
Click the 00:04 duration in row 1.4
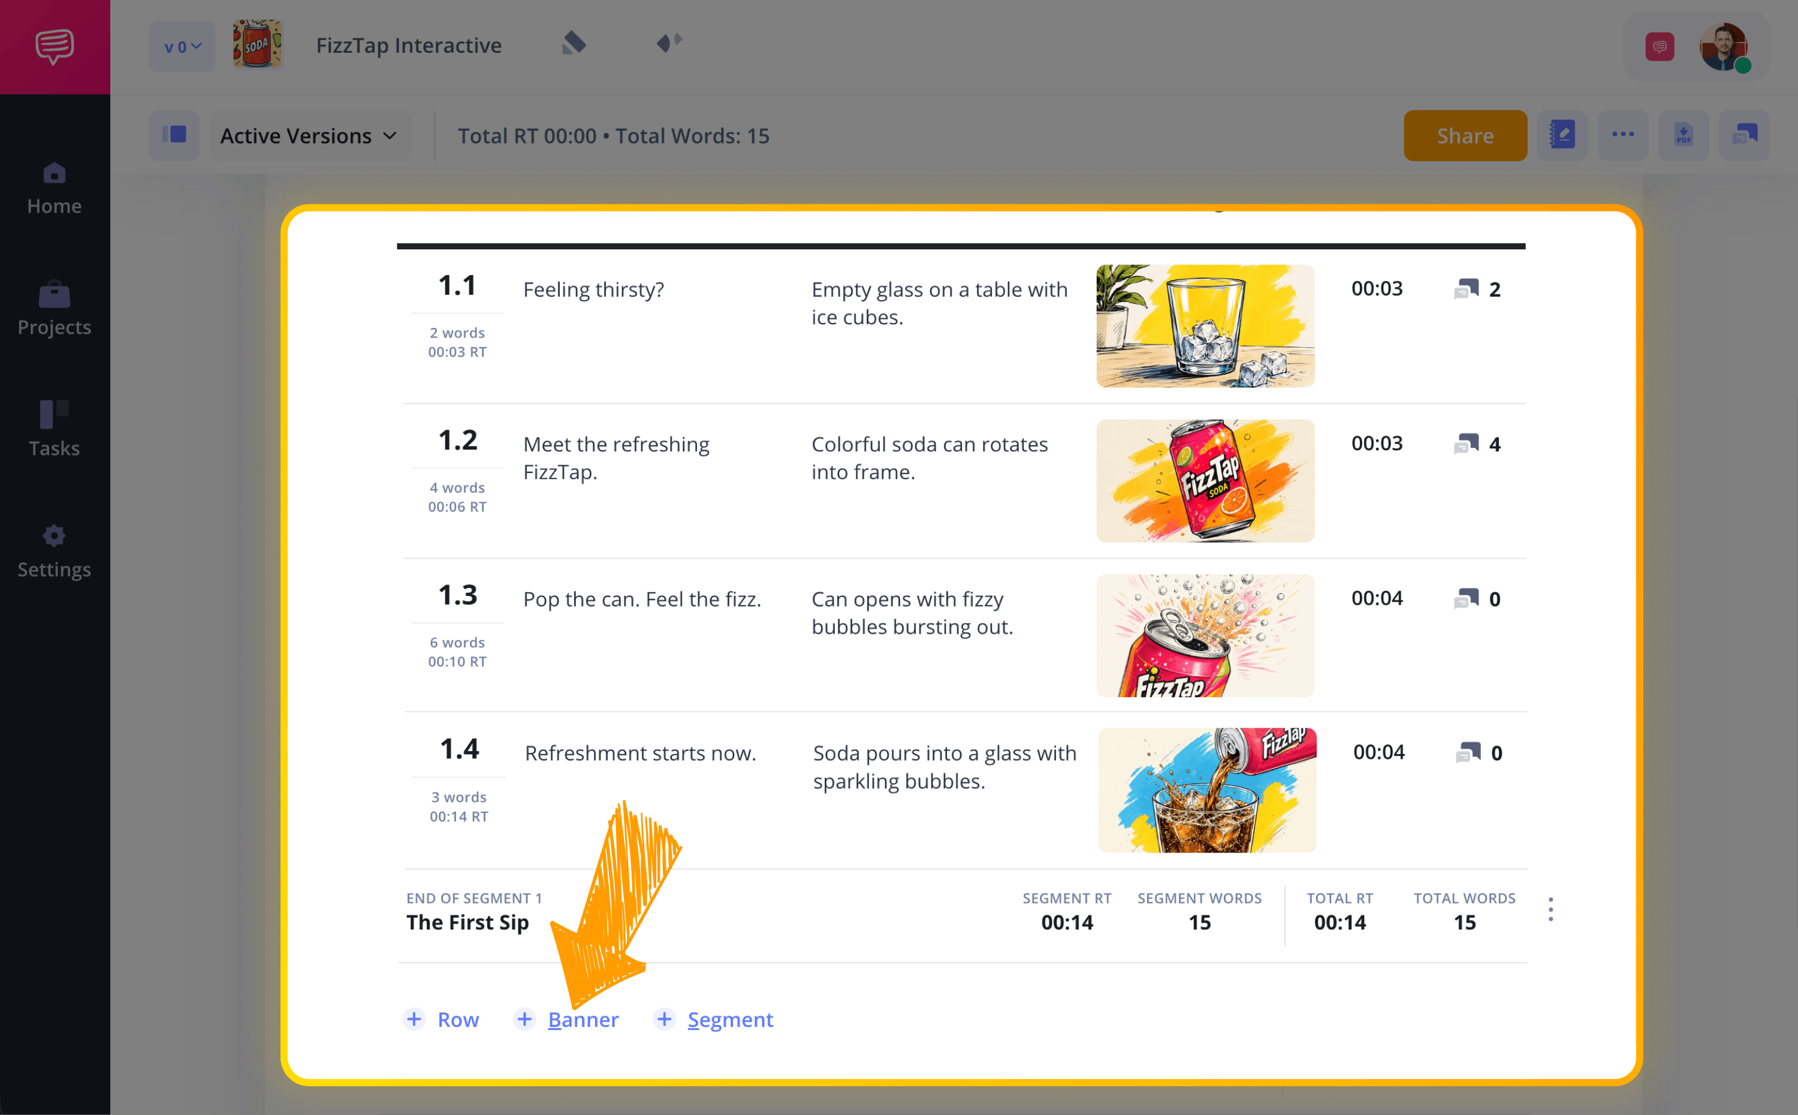click(1378, 752)
